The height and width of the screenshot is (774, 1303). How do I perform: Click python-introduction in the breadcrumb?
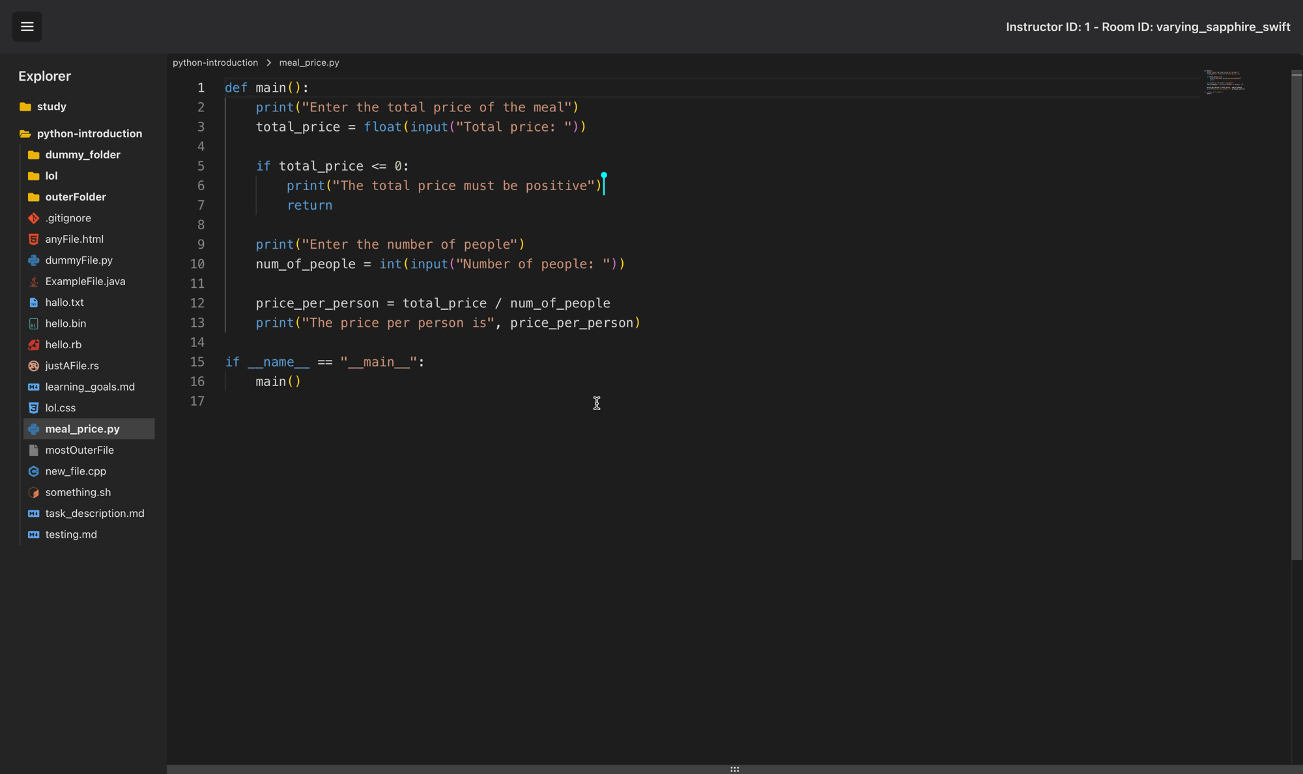pyautogui.click(x=215, y=62)
